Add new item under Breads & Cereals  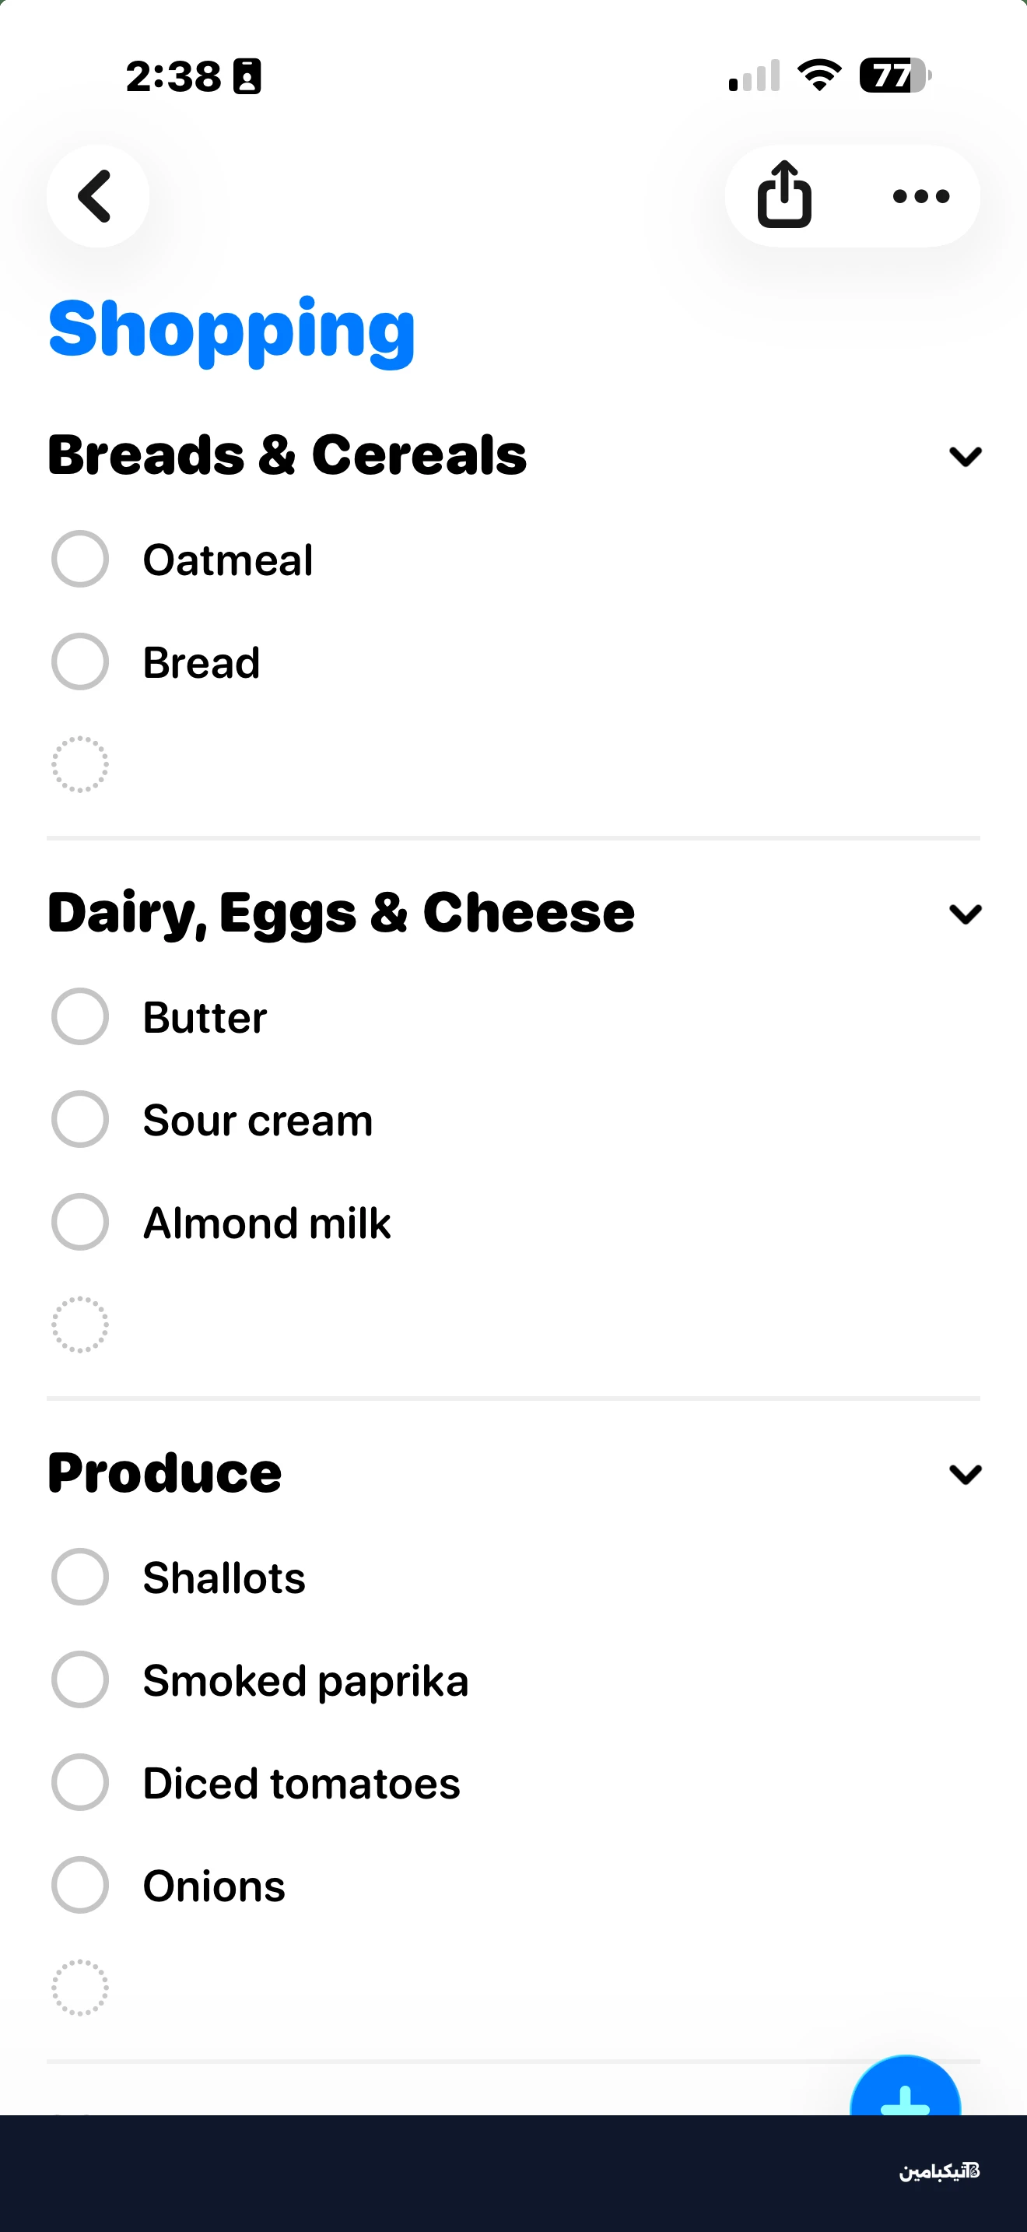[x=79, y=765]
